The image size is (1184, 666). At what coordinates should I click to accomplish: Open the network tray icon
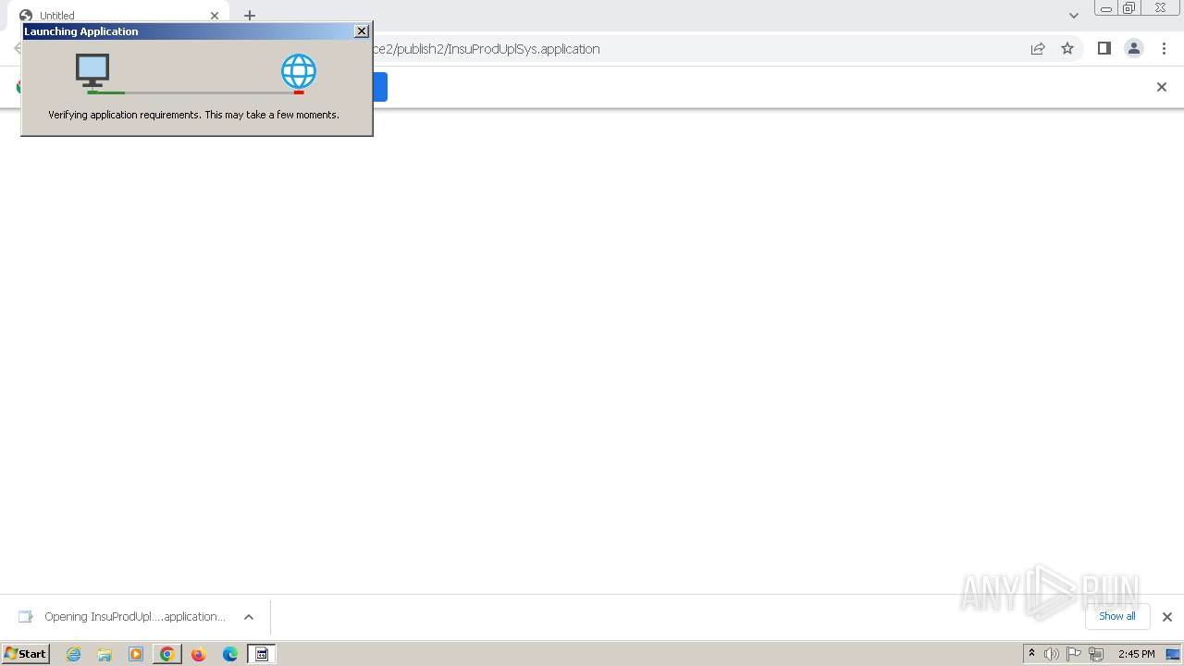[x=1096, y=654]
